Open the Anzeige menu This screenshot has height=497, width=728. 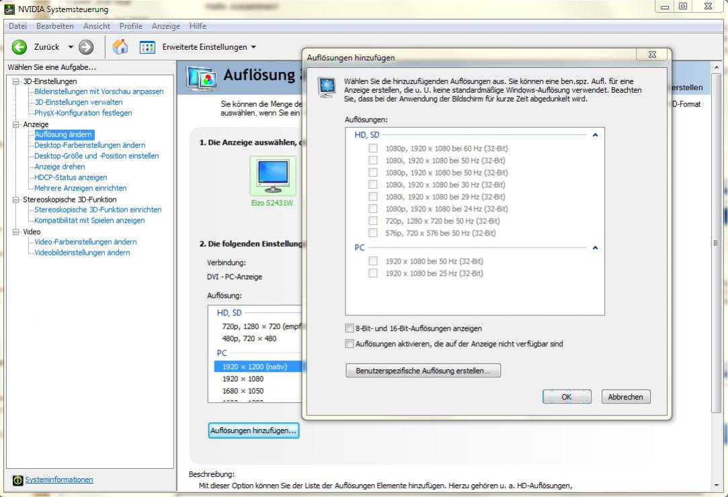pyautogui.click(x=166, y=26)
